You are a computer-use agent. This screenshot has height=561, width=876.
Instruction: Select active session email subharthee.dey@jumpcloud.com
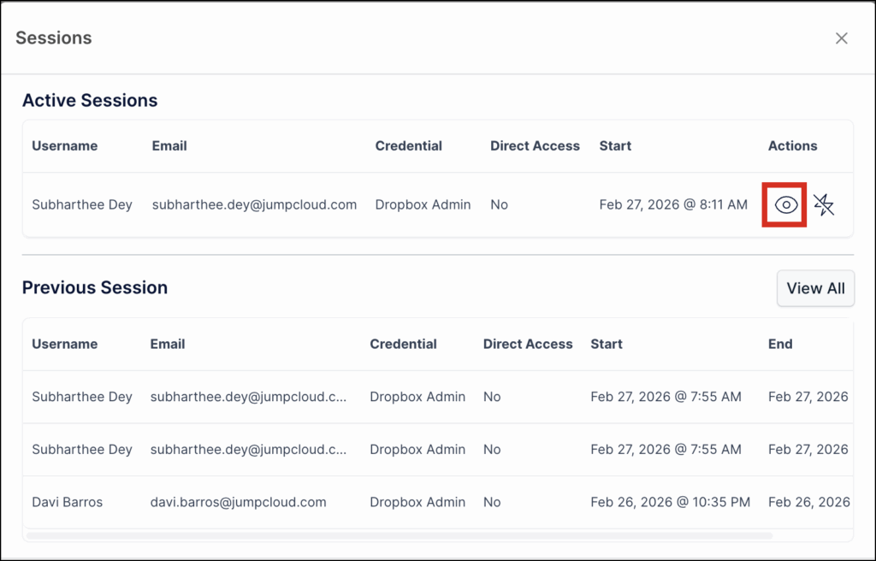point(254,205)
